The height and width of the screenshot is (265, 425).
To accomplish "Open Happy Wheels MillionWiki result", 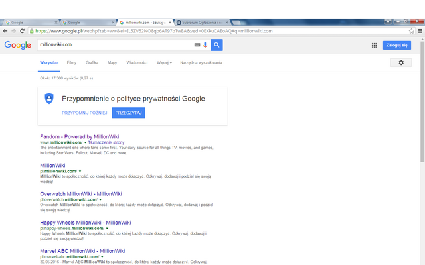I will click(86, 223).
